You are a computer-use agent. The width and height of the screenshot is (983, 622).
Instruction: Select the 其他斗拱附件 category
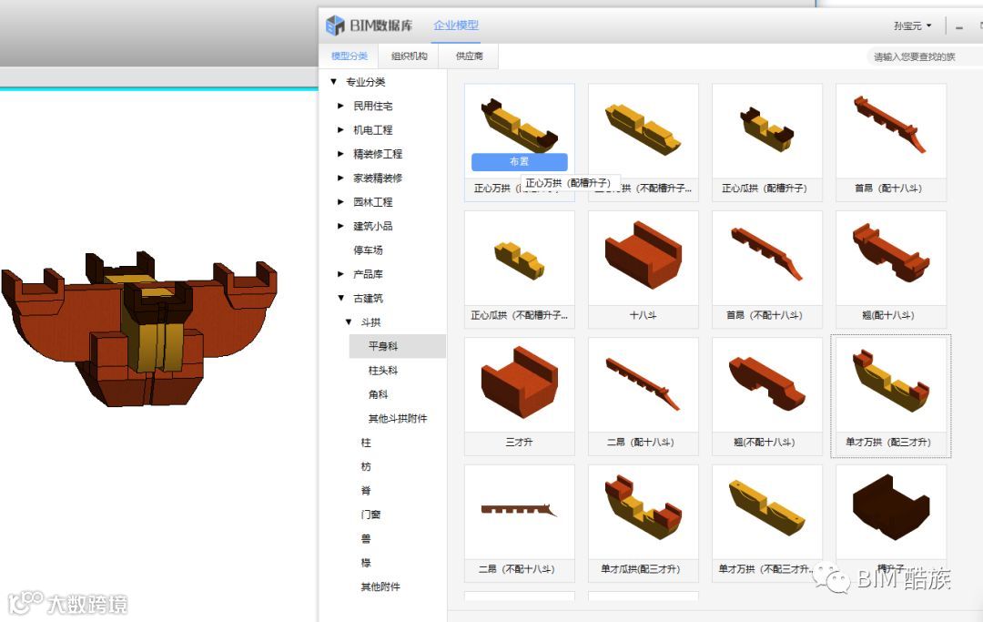398,418
